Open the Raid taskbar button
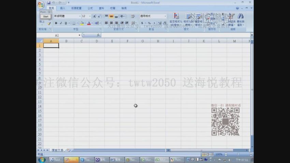 click(56, 160)
